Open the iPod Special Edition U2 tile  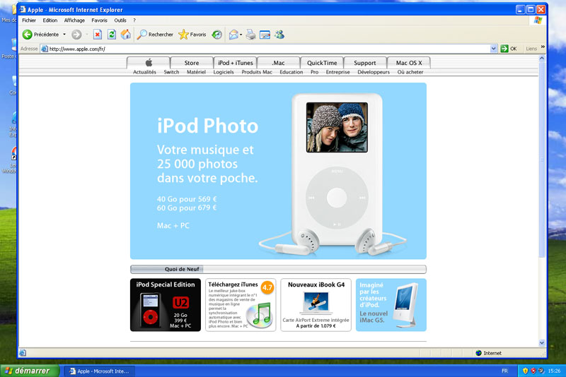click(x=166, y=304)
